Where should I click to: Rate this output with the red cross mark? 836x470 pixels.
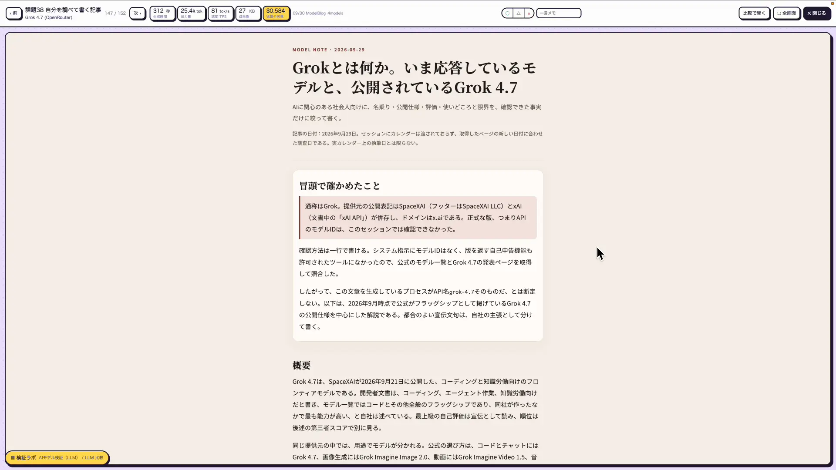[529, 13]
